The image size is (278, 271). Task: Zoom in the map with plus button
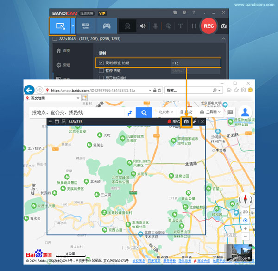(x=246, y=228)
